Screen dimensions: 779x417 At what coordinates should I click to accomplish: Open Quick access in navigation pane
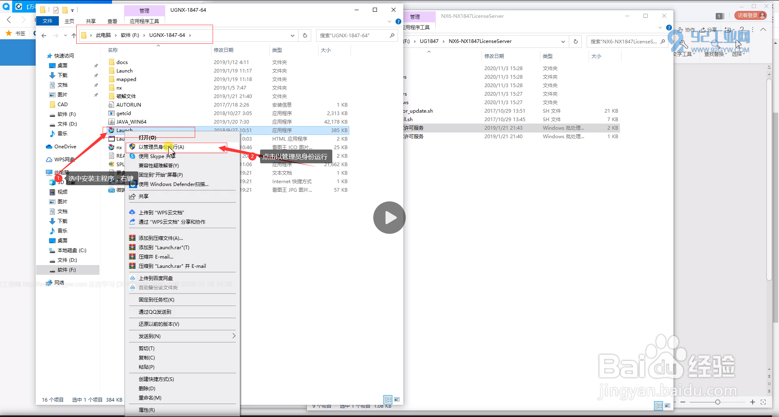[x=64, y=56]
